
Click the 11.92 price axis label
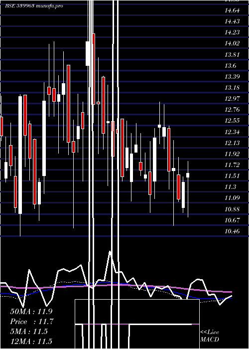(233, 154)
